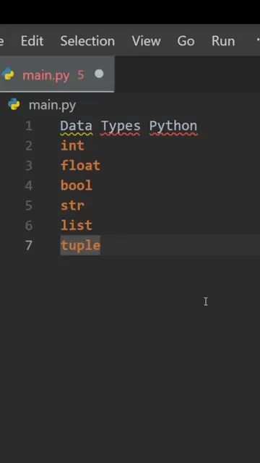Click line number 4 in gutter
Viewport: 260px width, 463px height.
(29, 186)
